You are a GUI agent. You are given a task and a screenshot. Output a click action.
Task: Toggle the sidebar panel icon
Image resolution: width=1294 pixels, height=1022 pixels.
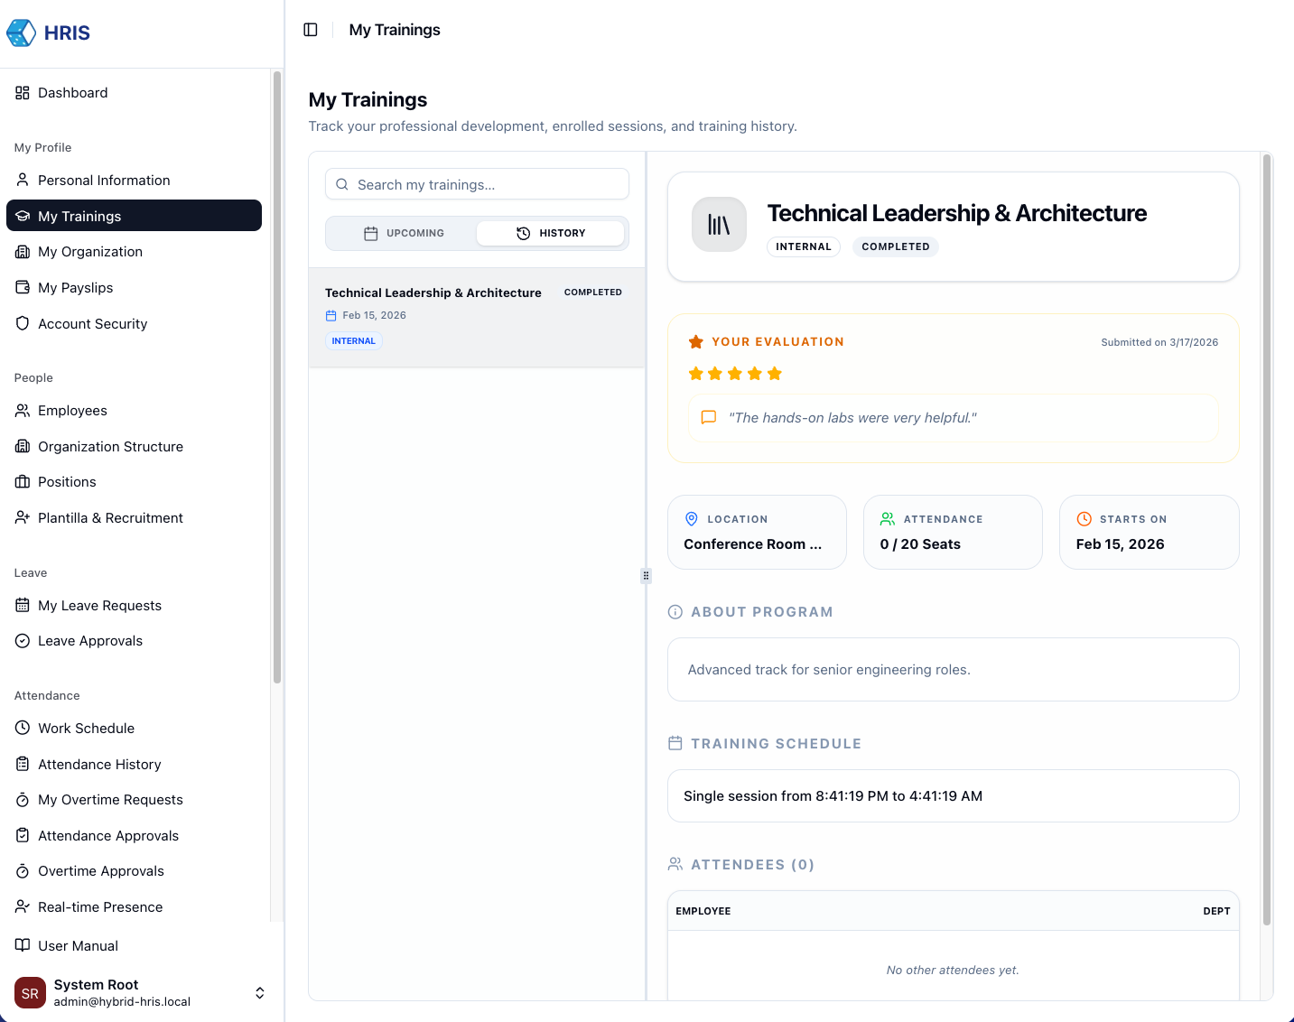311,30
